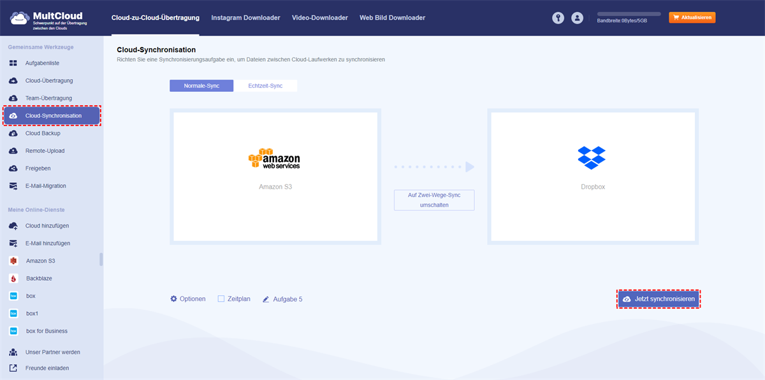Enable the Zeitplan checkbox
765x380 pixels.
[221, 298]
